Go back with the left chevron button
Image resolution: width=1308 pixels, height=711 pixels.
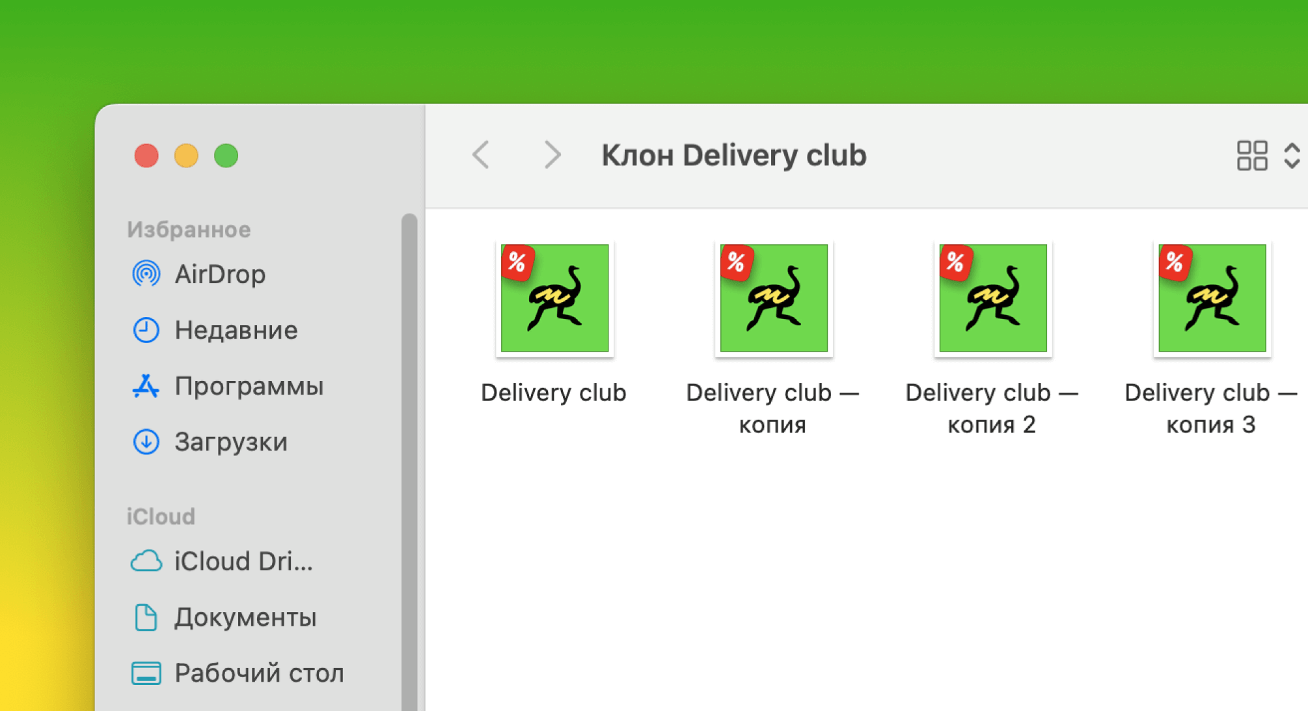[x=481, y=155]
